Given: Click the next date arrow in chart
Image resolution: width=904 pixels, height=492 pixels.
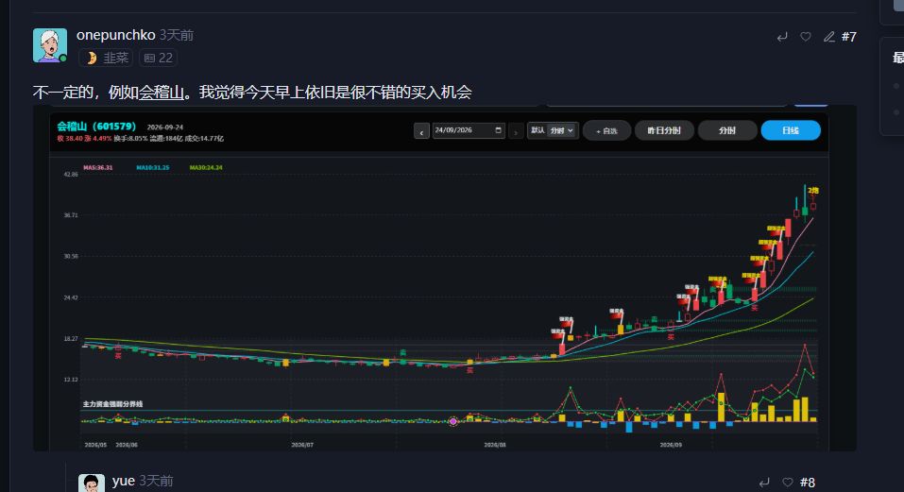Looking at the screenshot, I should (516, 131).
